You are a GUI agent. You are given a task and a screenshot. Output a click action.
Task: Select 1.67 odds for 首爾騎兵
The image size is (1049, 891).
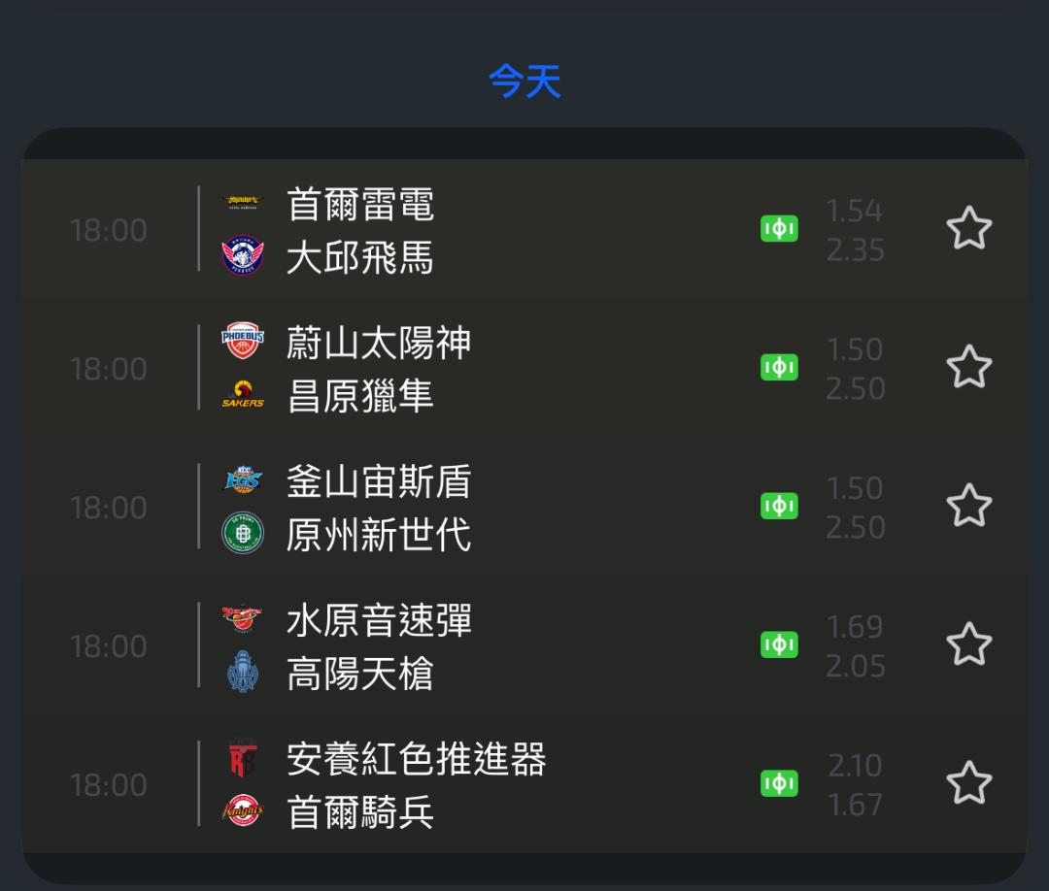tap(855, 805)
